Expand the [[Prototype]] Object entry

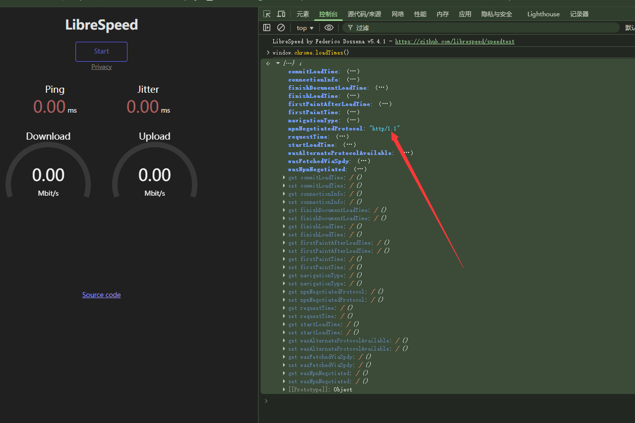(284, 389)
